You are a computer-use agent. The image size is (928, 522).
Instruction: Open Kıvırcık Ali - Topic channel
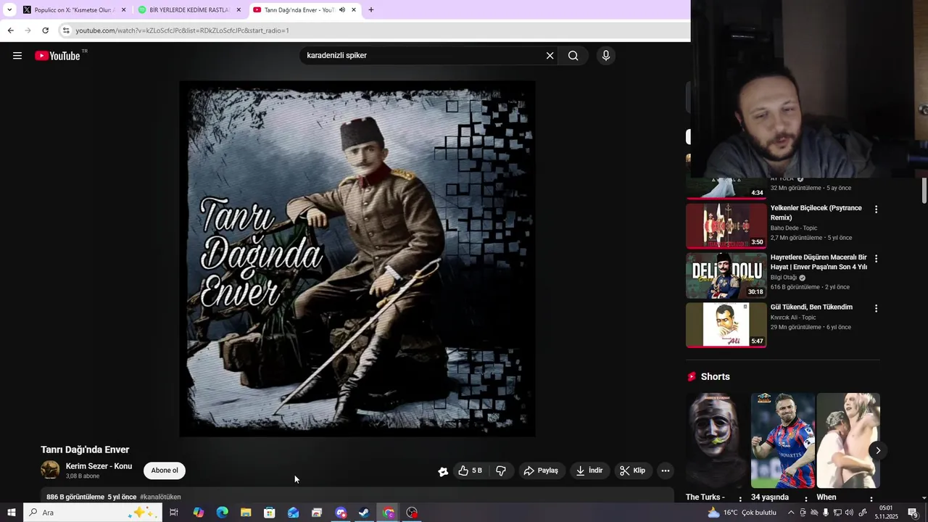pos(792,318)
